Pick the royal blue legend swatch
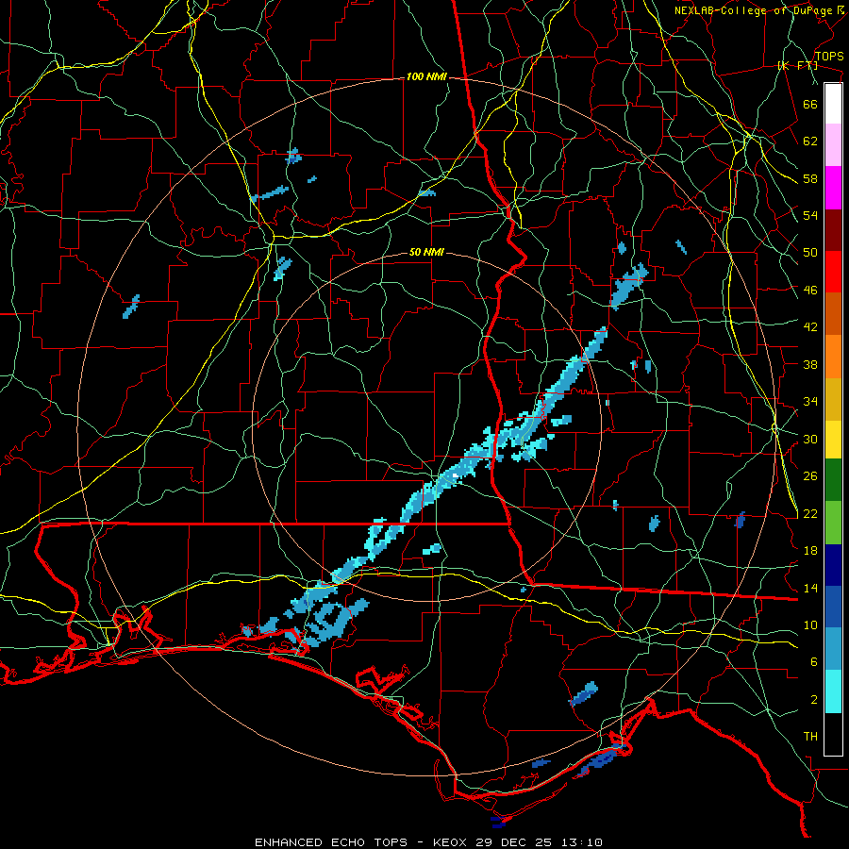 click(x=833, y=607)
